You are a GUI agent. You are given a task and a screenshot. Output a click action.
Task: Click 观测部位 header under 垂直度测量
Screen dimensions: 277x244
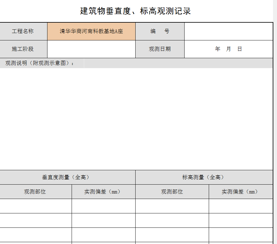coord(36,192)
